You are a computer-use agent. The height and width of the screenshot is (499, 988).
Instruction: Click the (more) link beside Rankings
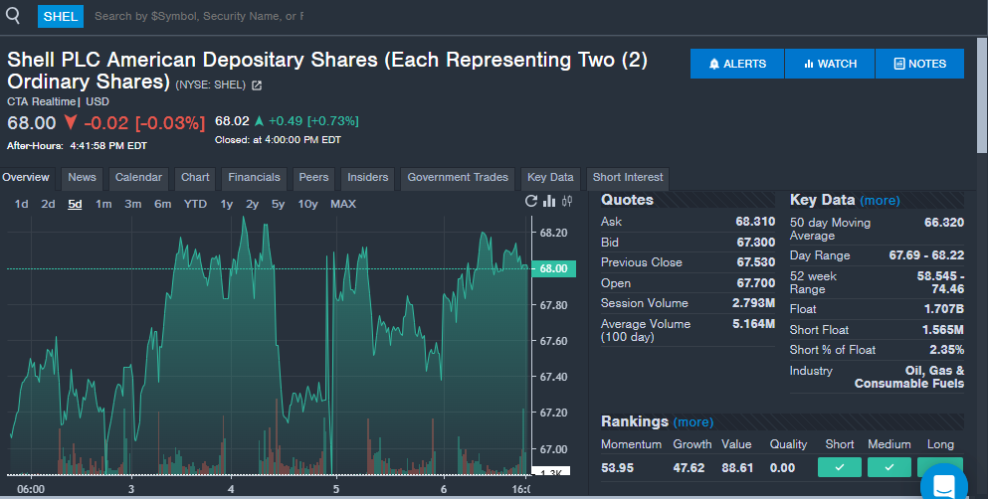[693, 421]
